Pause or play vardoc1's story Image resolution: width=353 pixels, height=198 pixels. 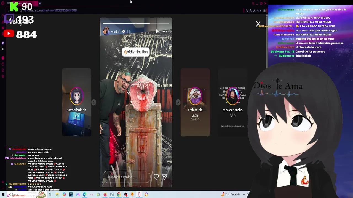pos(157,31)
